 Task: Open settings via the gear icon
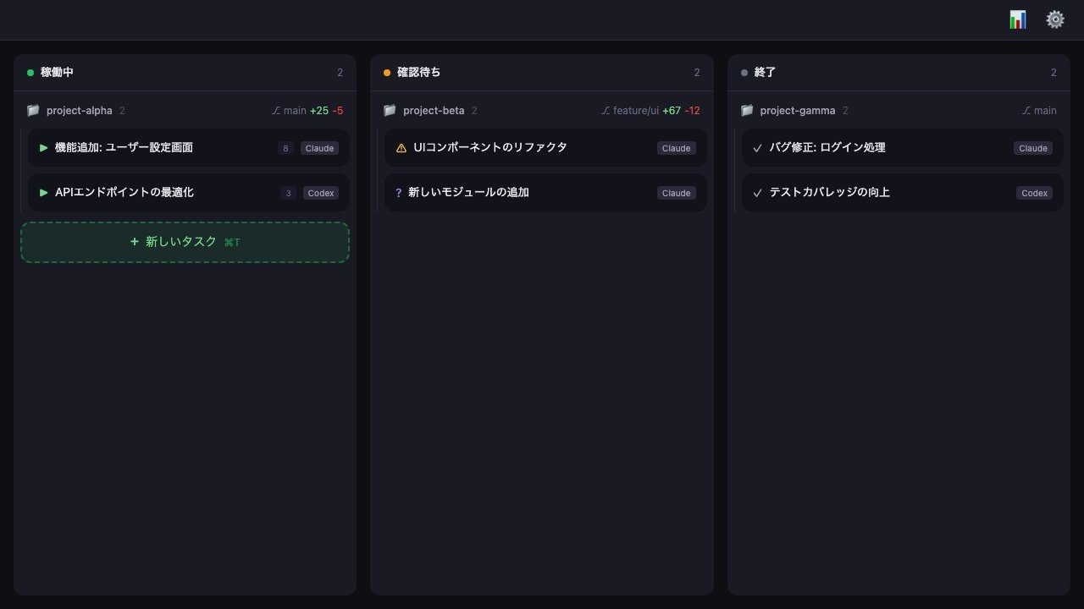click(1054, 19)
